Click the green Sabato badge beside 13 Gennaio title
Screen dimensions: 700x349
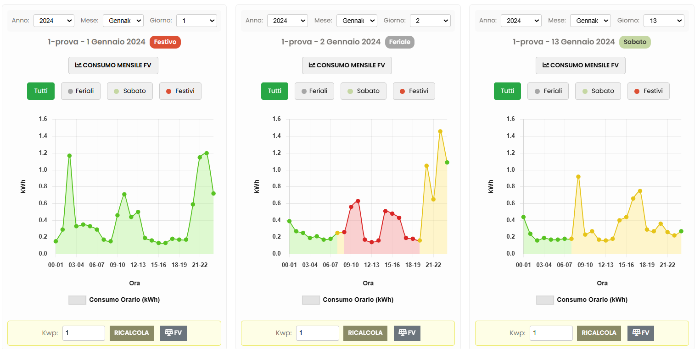tap(635, 42)
